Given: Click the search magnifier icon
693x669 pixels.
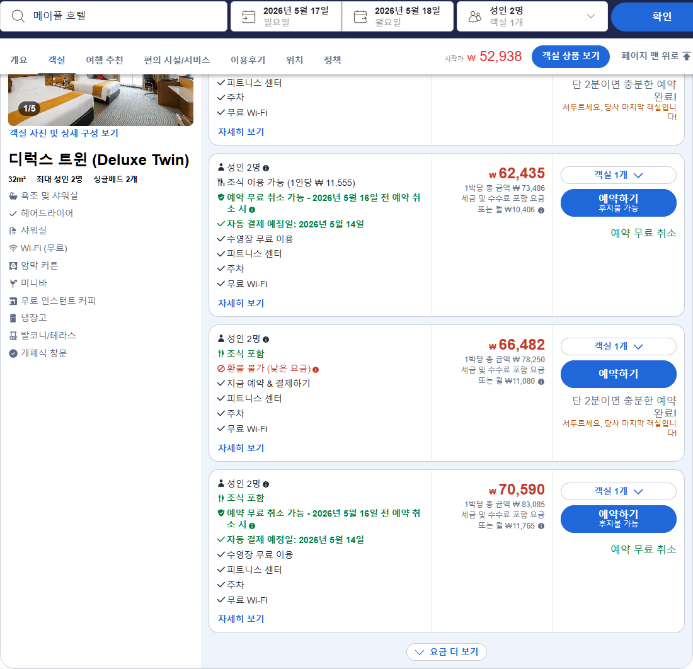Looking at the screenshot, I should point(18,16).
